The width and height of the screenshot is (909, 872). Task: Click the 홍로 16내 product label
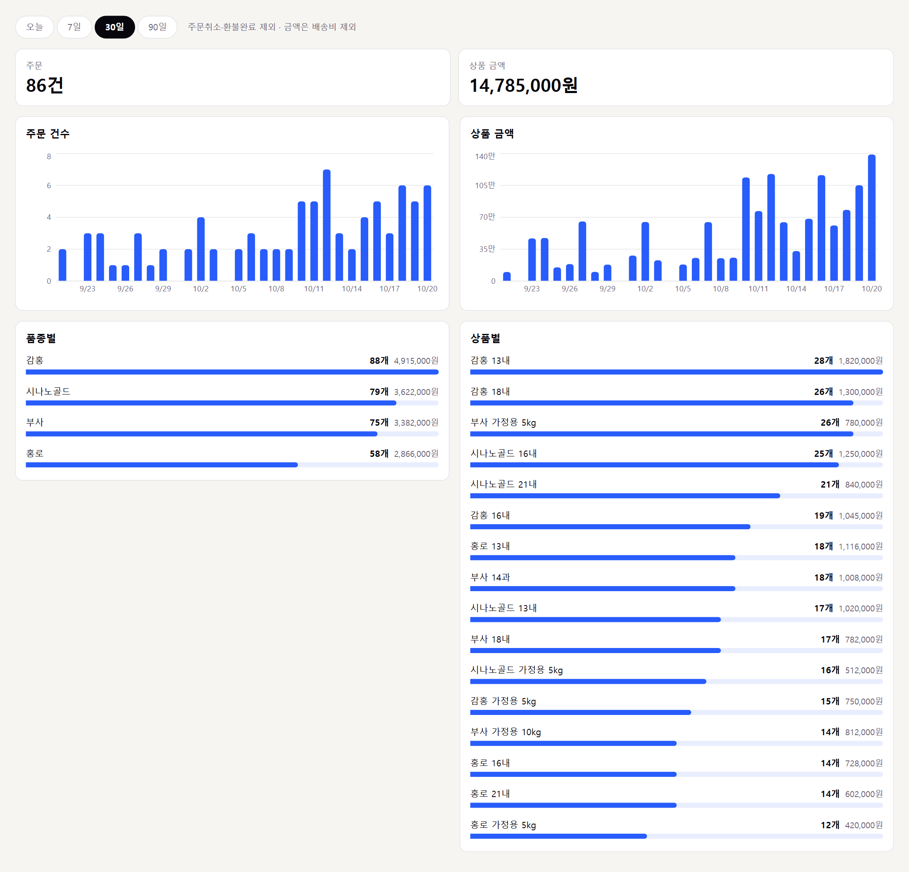490,763
